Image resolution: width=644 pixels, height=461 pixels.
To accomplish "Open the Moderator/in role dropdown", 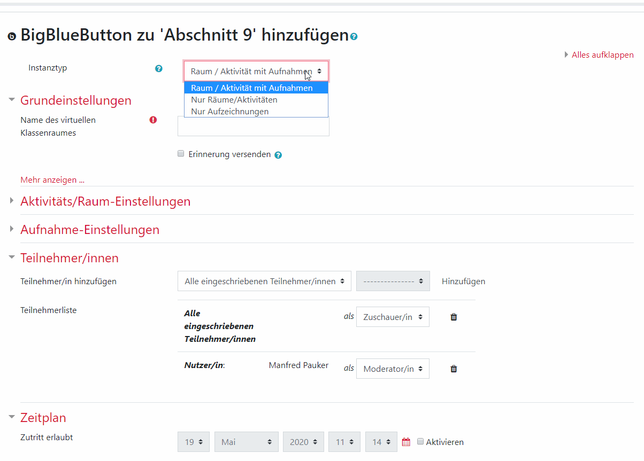I will pos(393,369).
